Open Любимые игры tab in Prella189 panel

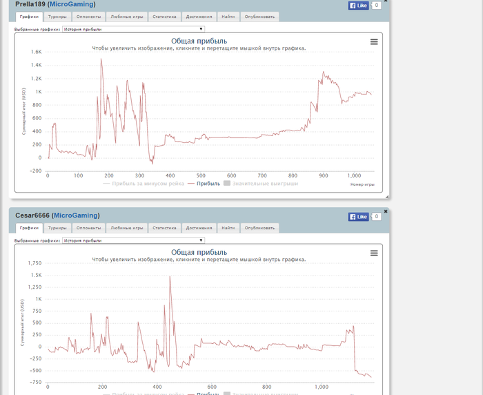click(127, 17)
